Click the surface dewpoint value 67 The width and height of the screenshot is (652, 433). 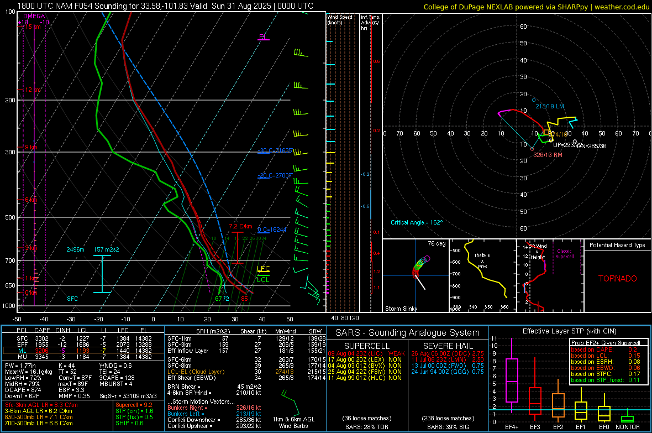[x=218, y=299]
